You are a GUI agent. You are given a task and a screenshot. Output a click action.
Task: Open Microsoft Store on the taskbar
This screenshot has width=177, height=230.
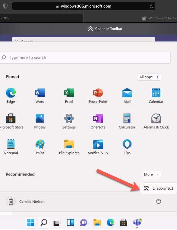(124, 222)
